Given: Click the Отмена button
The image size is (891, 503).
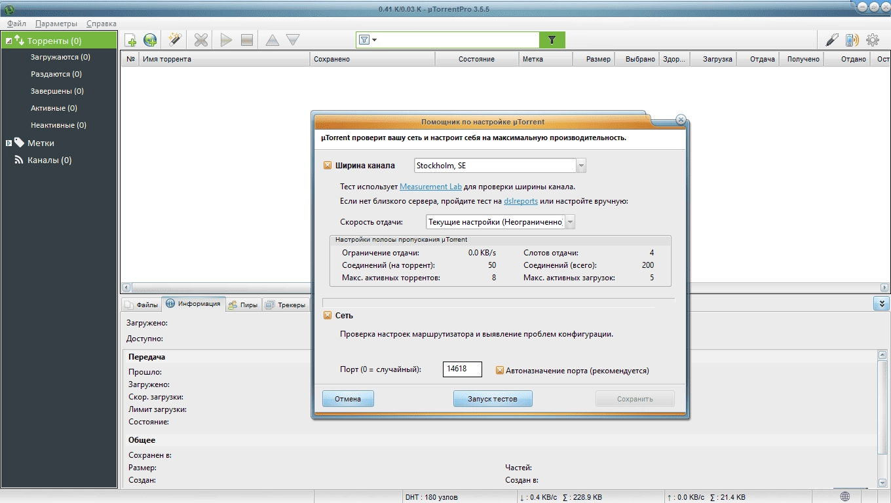Looking at the screenshot, I should tap(348, 399).
